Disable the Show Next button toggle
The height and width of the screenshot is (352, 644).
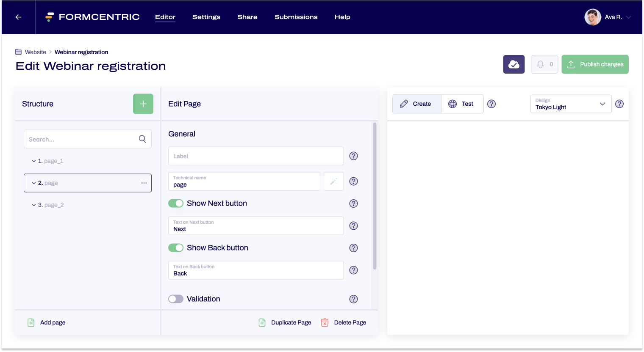[176, 203]
